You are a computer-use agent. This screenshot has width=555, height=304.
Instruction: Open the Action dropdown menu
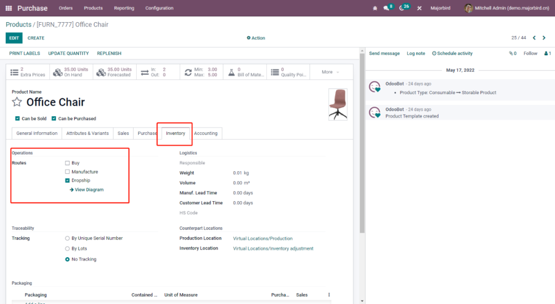(256, 38)
